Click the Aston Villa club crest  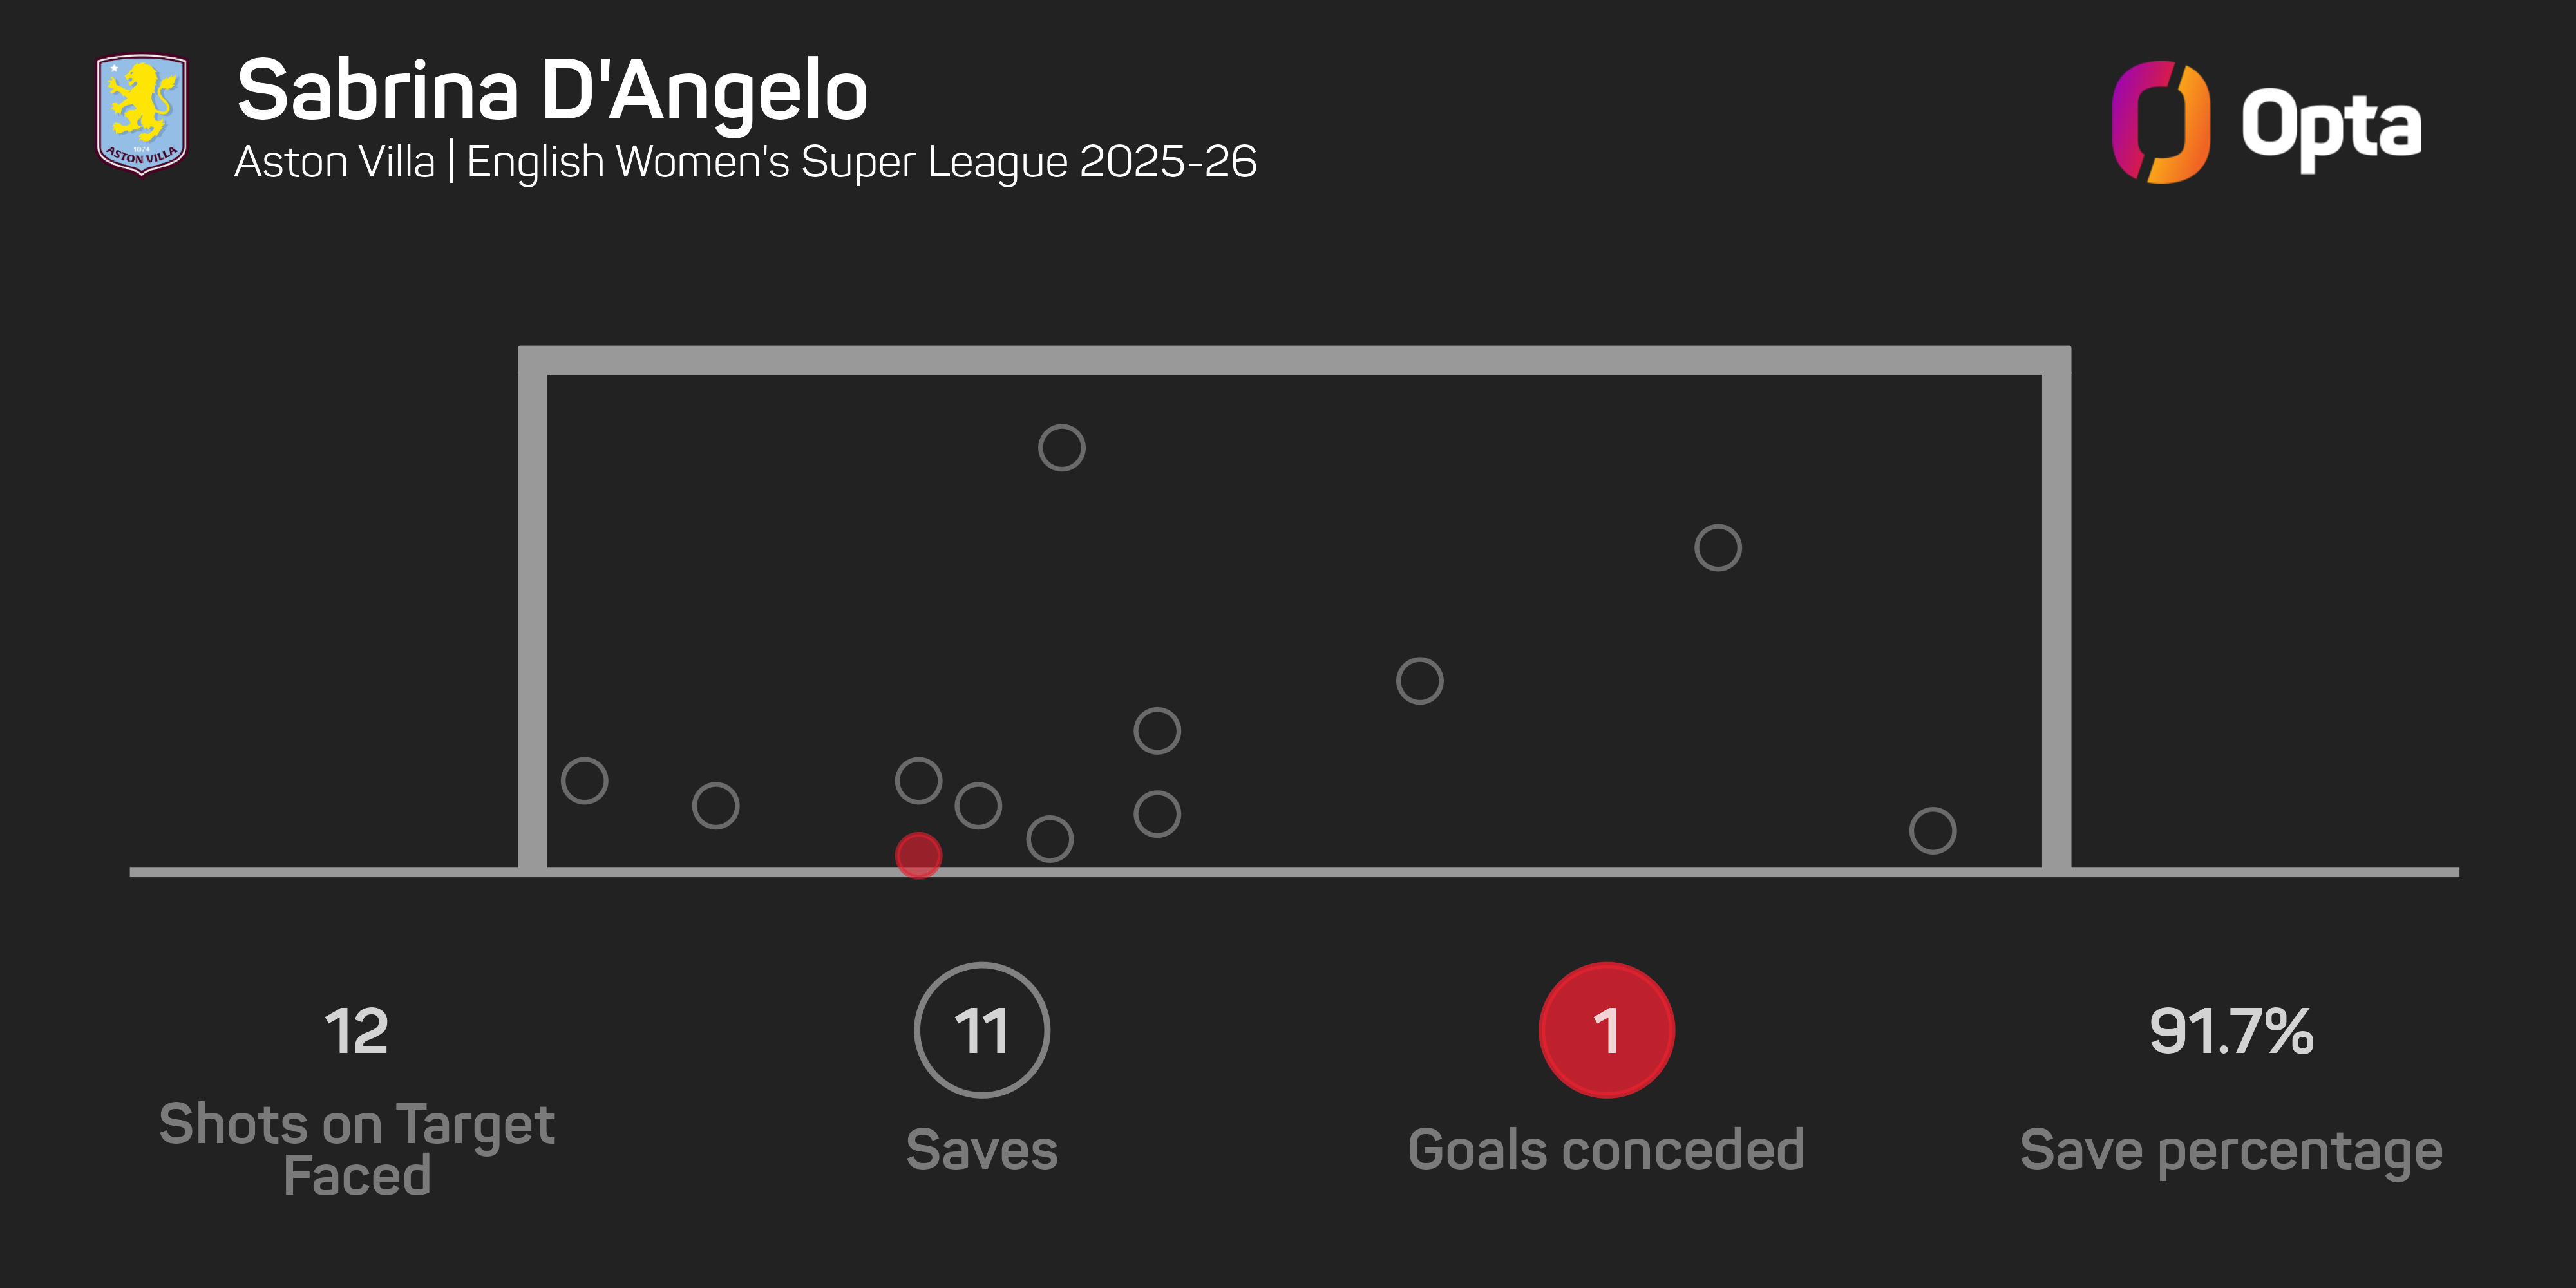click(x=141, y=114)
